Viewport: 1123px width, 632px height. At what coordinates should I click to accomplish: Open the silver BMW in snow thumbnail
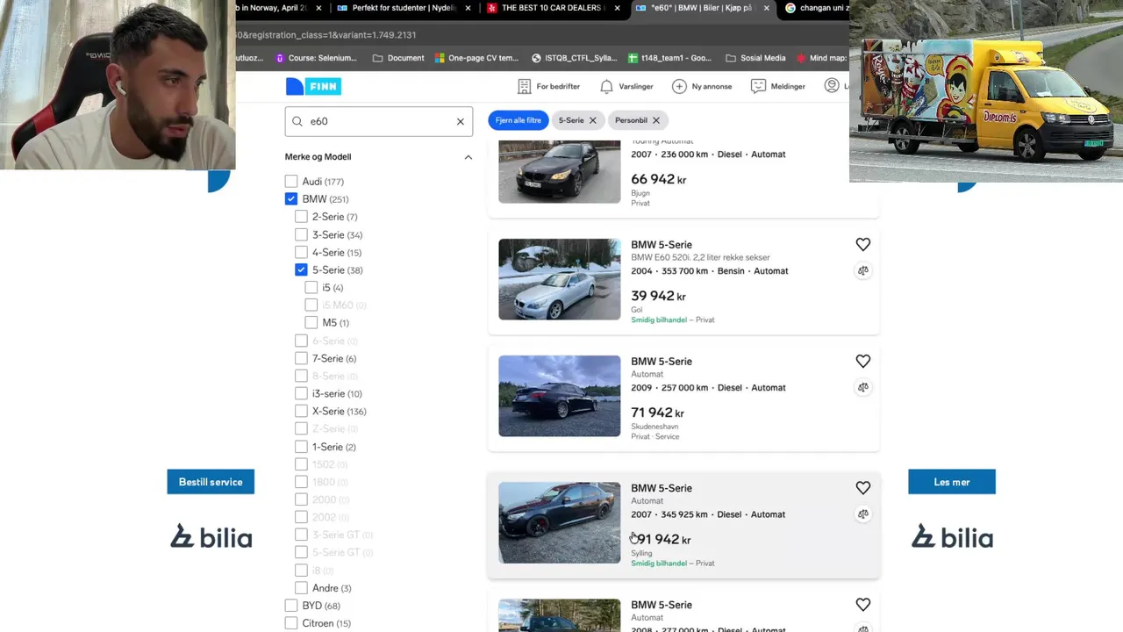(x=560, y=279)
